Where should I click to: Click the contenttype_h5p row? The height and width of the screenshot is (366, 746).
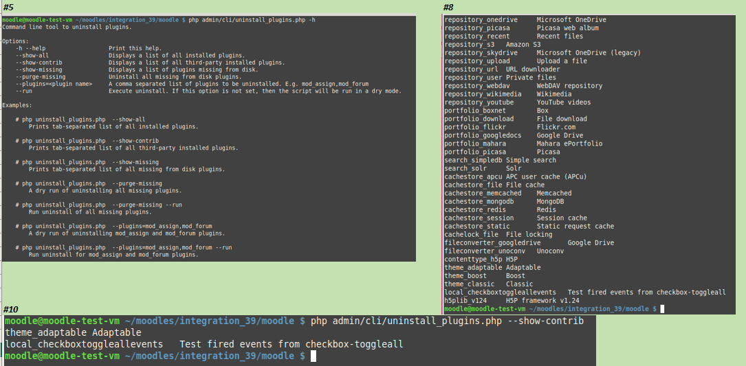(481, 260)
